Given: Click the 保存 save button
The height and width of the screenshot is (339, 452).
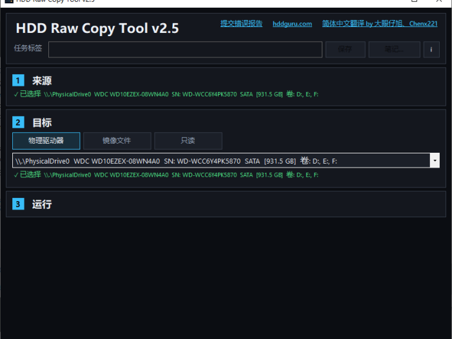Looking at the screenshot, I should (346, 50).
